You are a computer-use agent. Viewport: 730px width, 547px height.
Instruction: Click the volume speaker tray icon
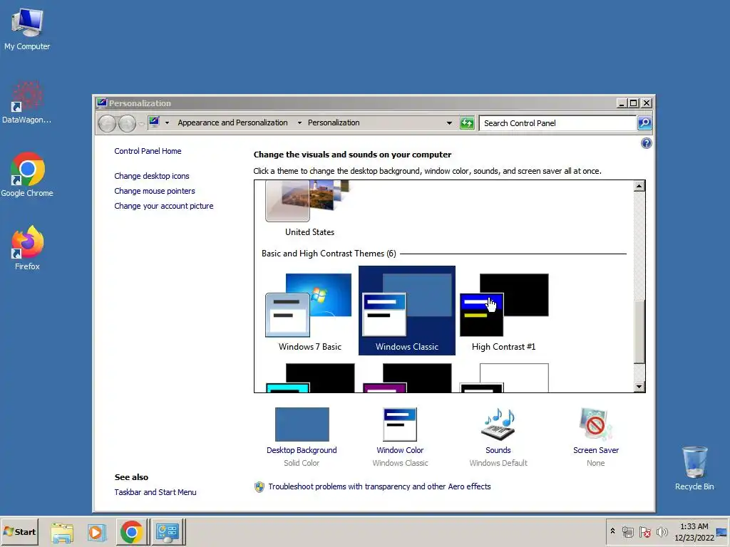tap(662, 531)
